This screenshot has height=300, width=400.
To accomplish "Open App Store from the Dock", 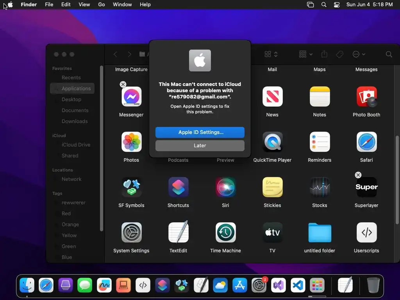I will tap(240, 285).
